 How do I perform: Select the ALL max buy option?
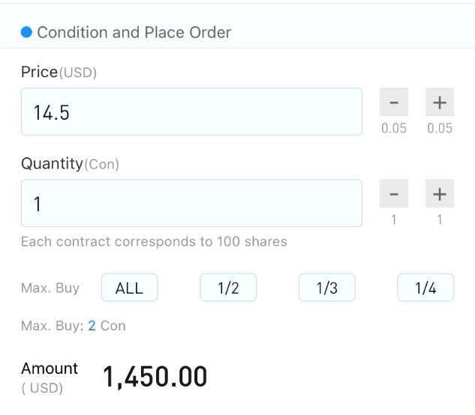pos(129,288)
